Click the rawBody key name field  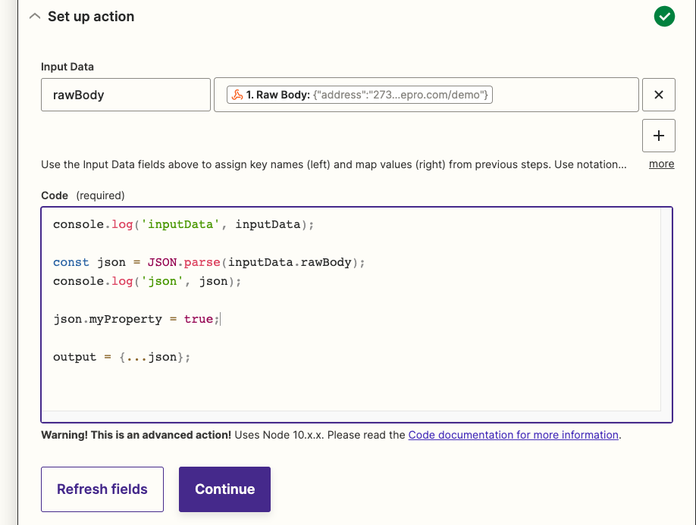pyautogui.click(x=125, y=95)
